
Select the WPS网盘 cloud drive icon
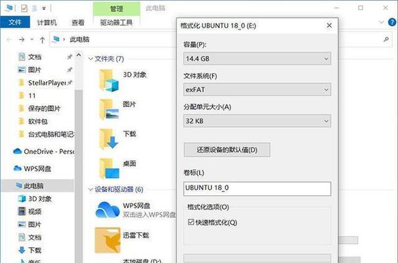click(x=108, y=210)
